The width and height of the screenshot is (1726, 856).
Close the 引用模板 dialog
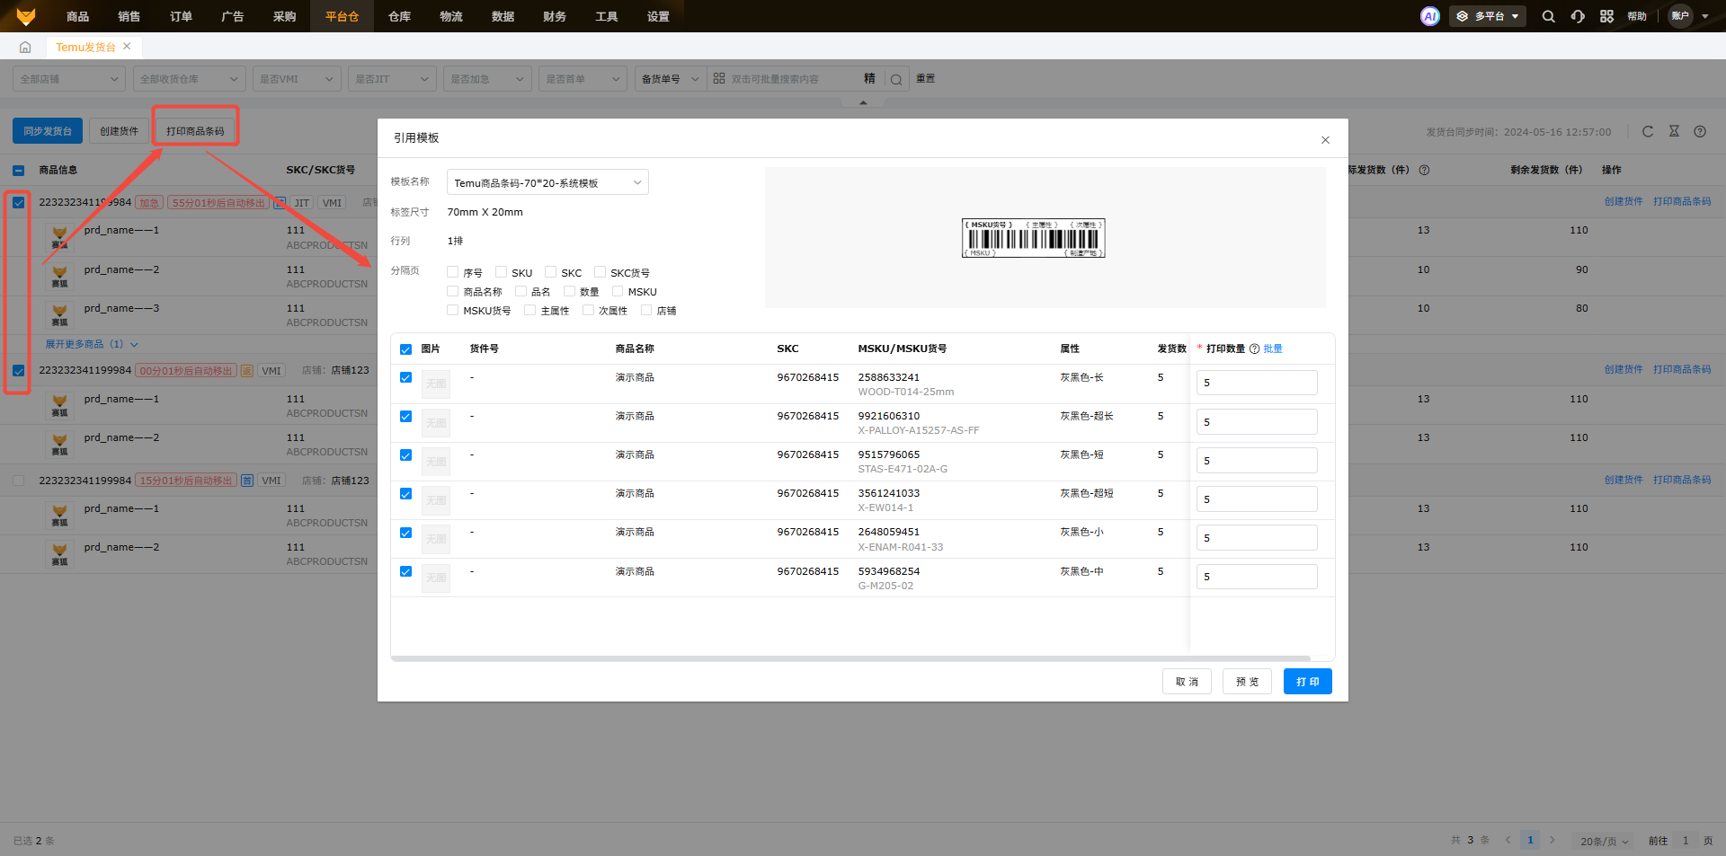[1325, 140]
